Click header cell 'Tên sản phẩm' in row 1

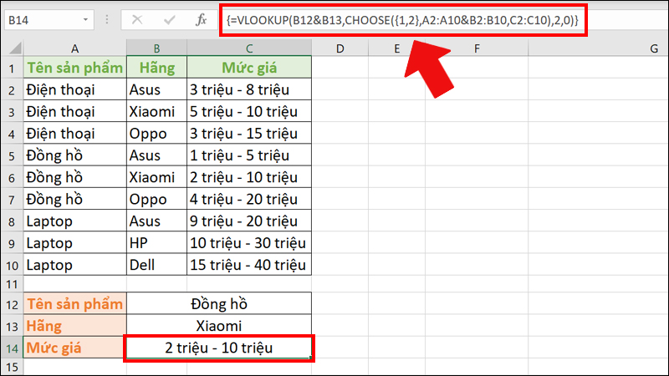74,68
